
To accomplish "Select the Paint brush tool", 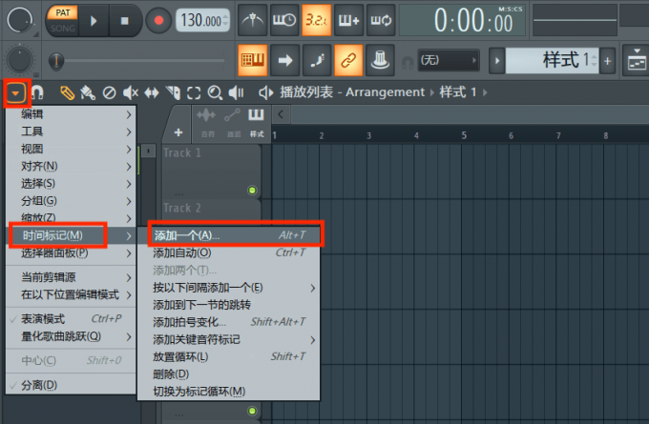I will pyautogui.click(x=88, y=92).
